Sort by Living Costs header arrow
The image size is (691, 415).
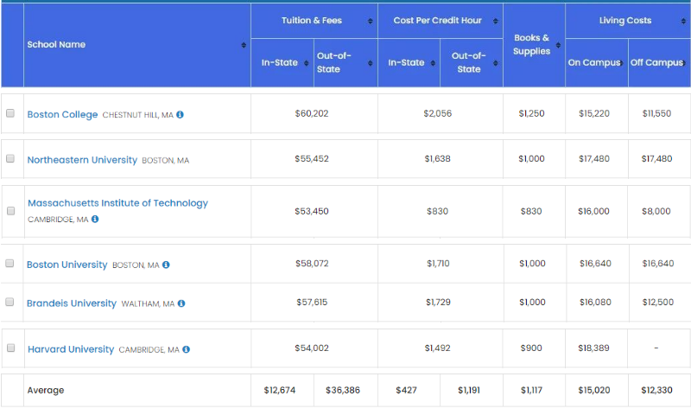pos(683,21)
